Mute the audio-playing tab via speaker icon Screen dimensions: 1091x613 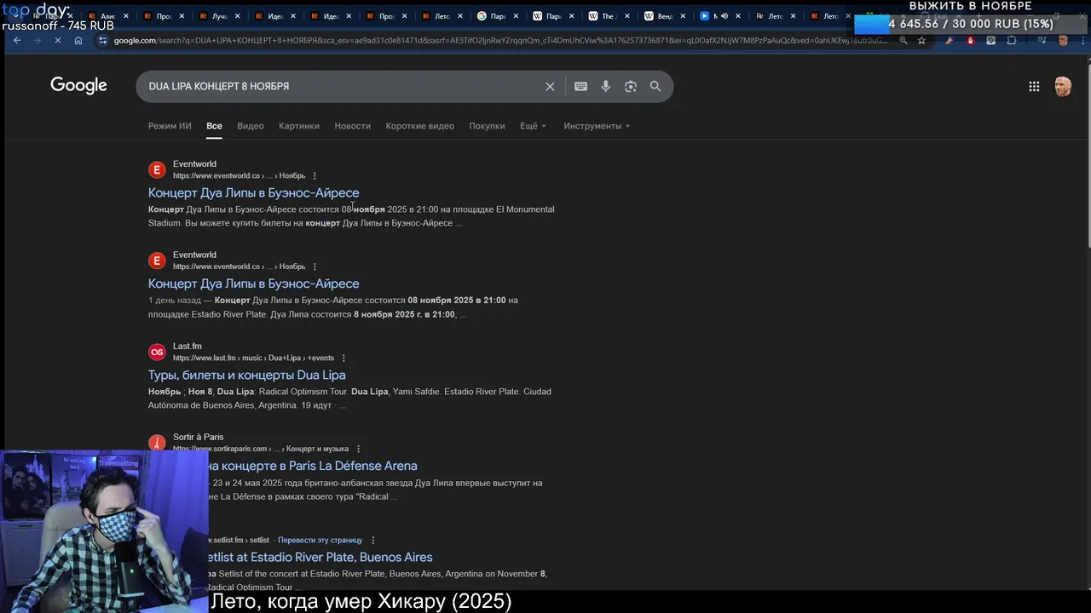[x=724, y=16]
